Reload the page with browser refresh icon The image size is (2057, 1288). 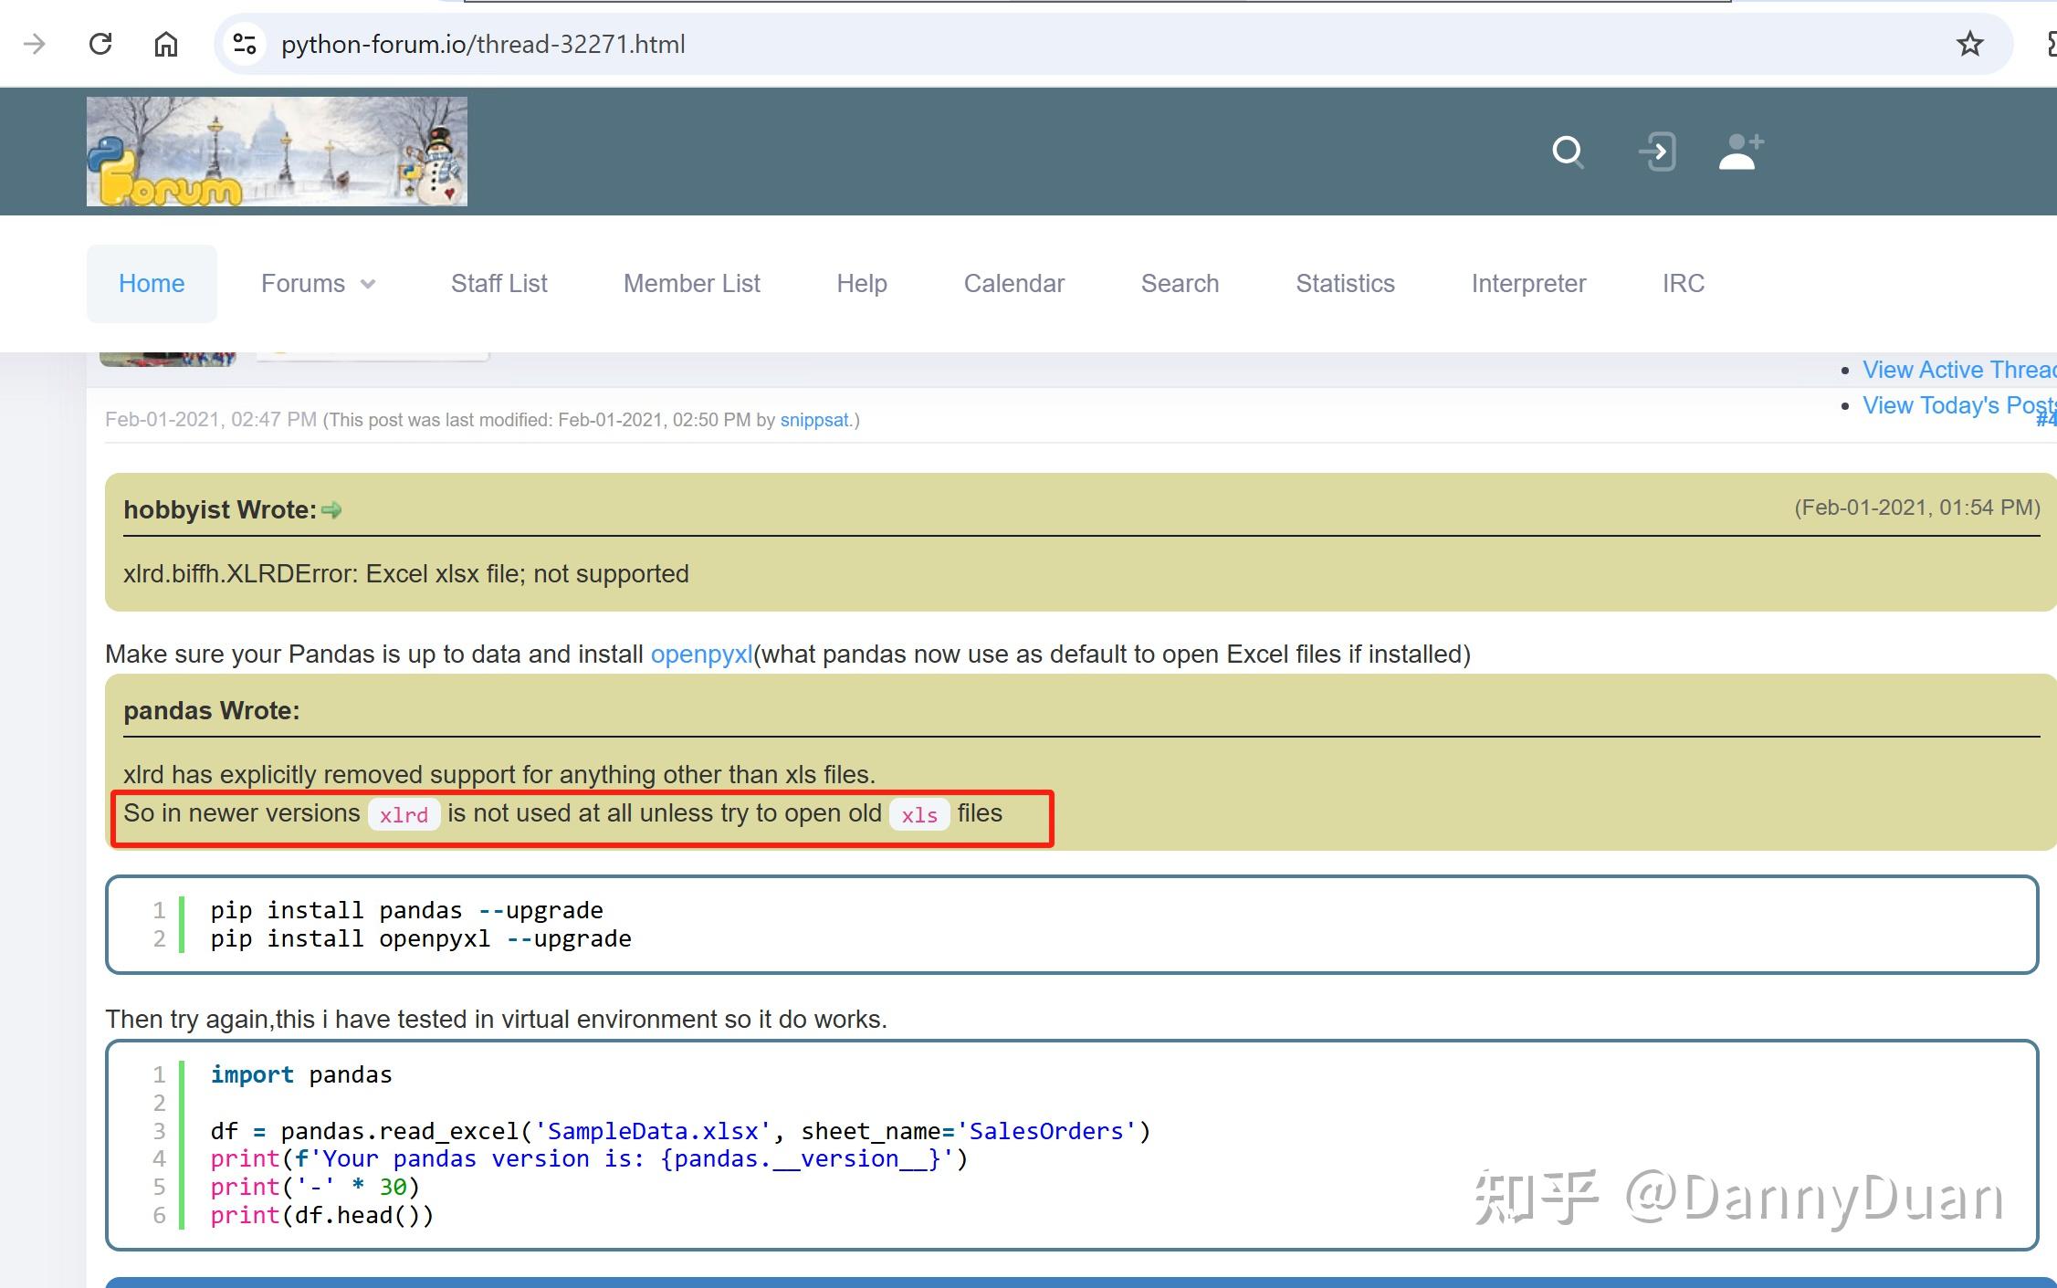100,44
